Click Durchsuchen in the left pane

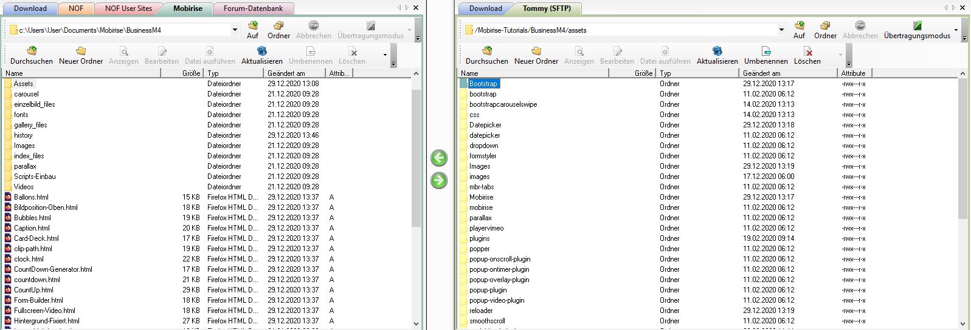pos(32,55)
